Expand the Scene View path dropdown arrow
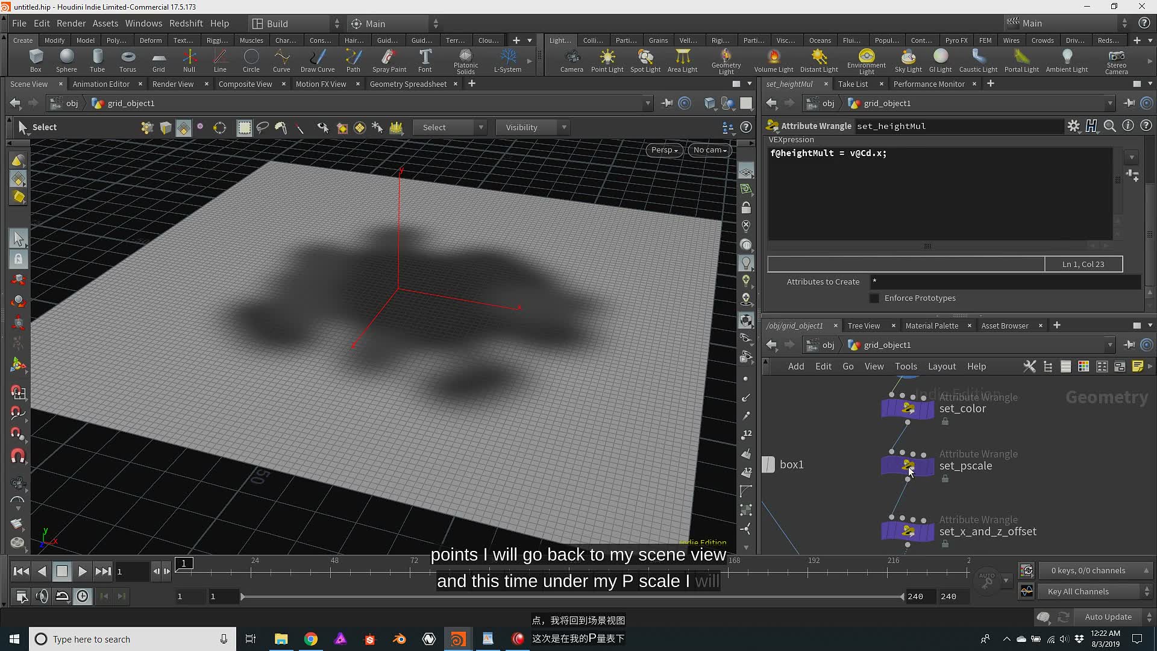 point(648,104)
